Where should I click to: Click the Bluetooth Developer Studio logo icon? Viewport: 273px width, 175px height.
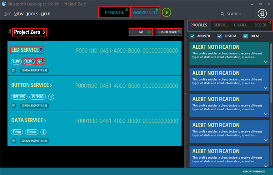tap(4, 4)
